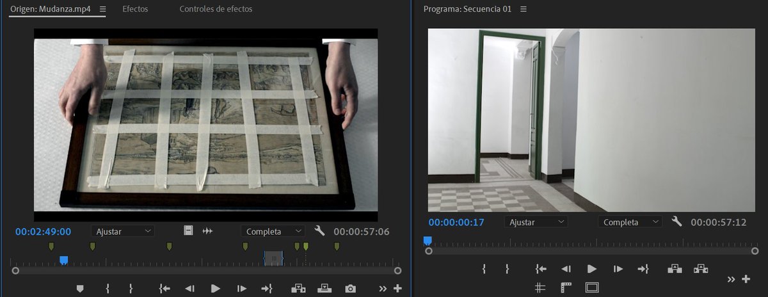The width and height of the screenshot is (768, 297).
Task: Open the Source monitor button editor plus
Action: [397, 289]
